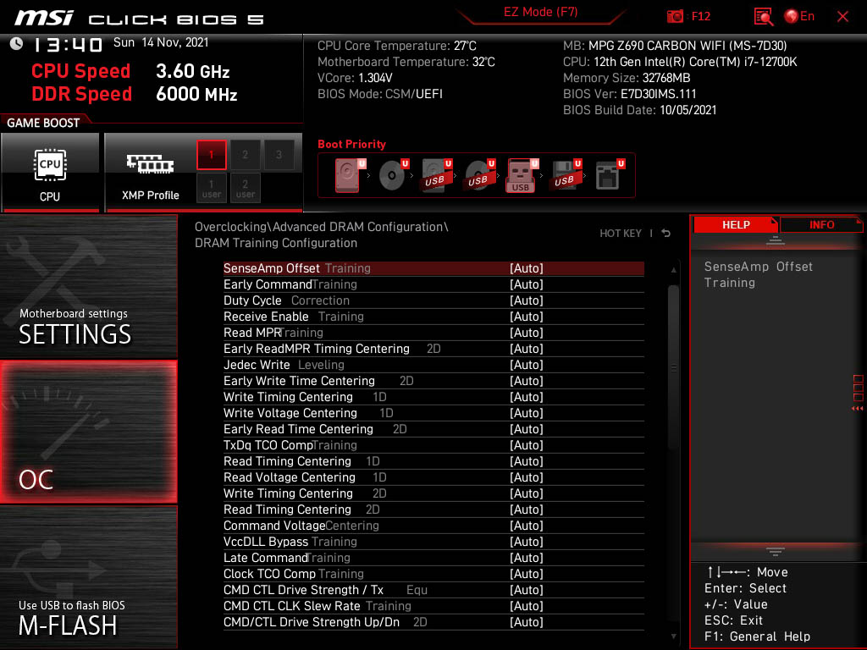Open Duty Cycle Correction Auto dropdown
Image resolution: width=867 pixels, height=650 pixels.
(x=526, y=300)
